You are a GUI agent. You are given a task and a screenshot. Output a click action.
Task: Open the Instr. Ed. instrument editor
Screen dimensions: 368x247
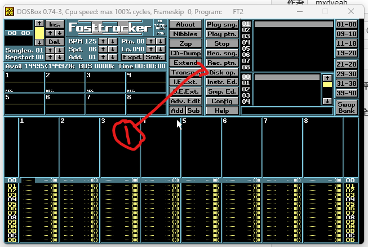coord(222,82)
